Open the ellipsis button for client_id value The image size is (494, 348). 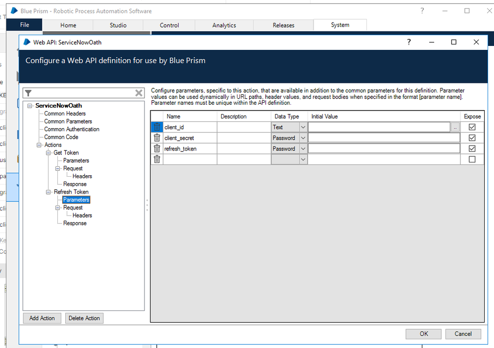coord(455,127)
